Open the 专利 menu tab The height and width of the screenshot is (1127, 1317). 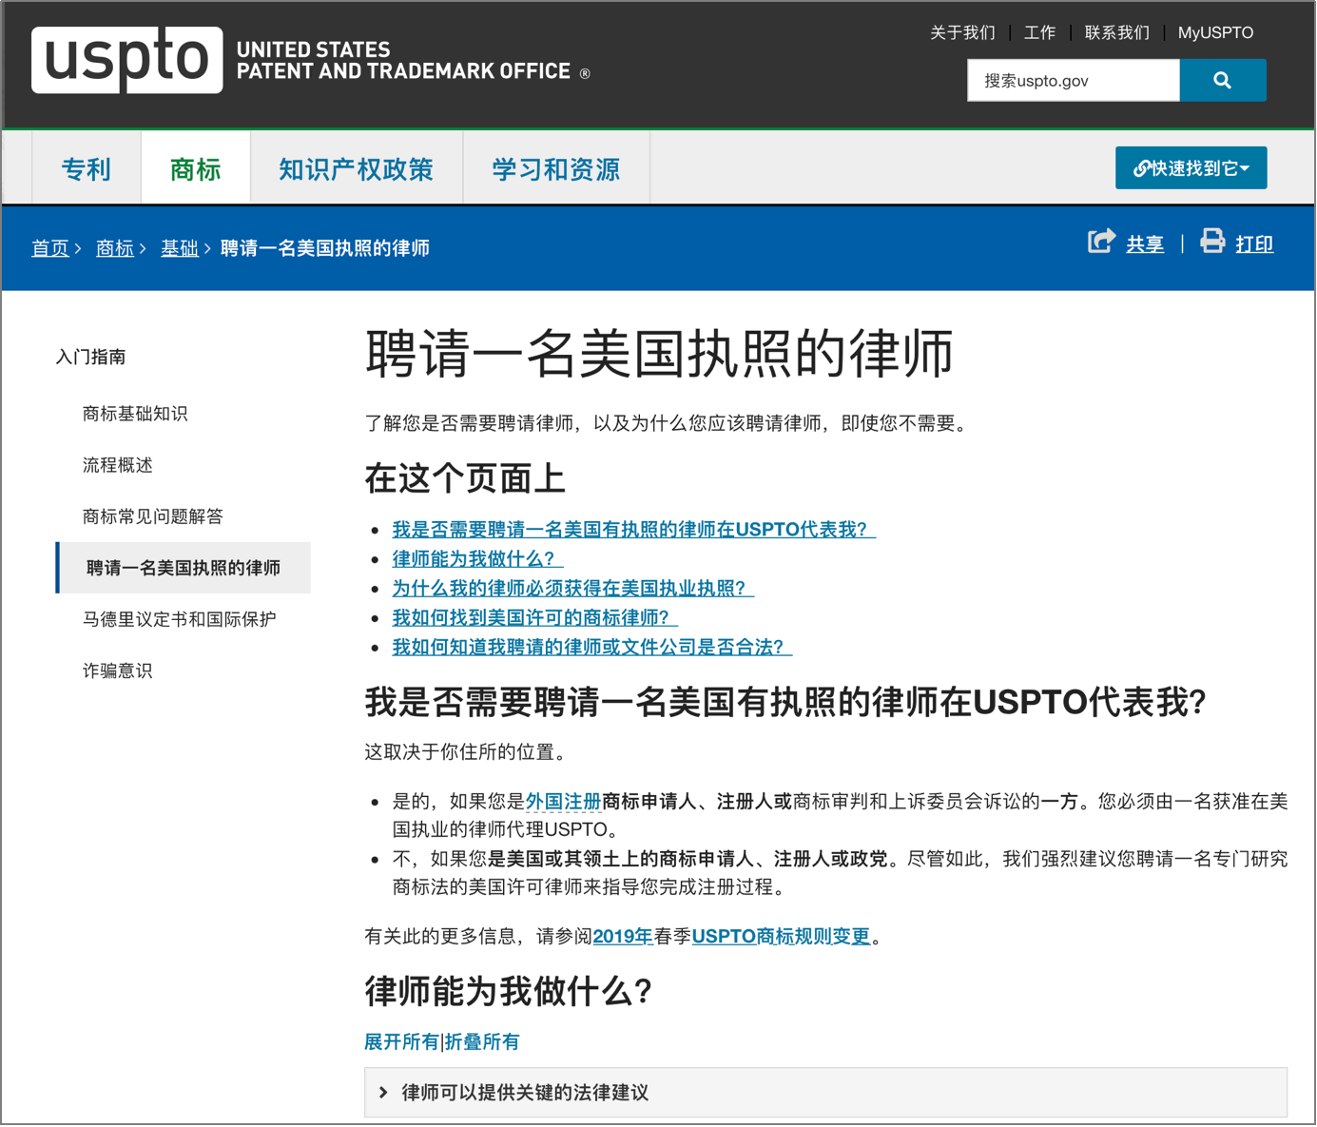click(x=87, y=169)
